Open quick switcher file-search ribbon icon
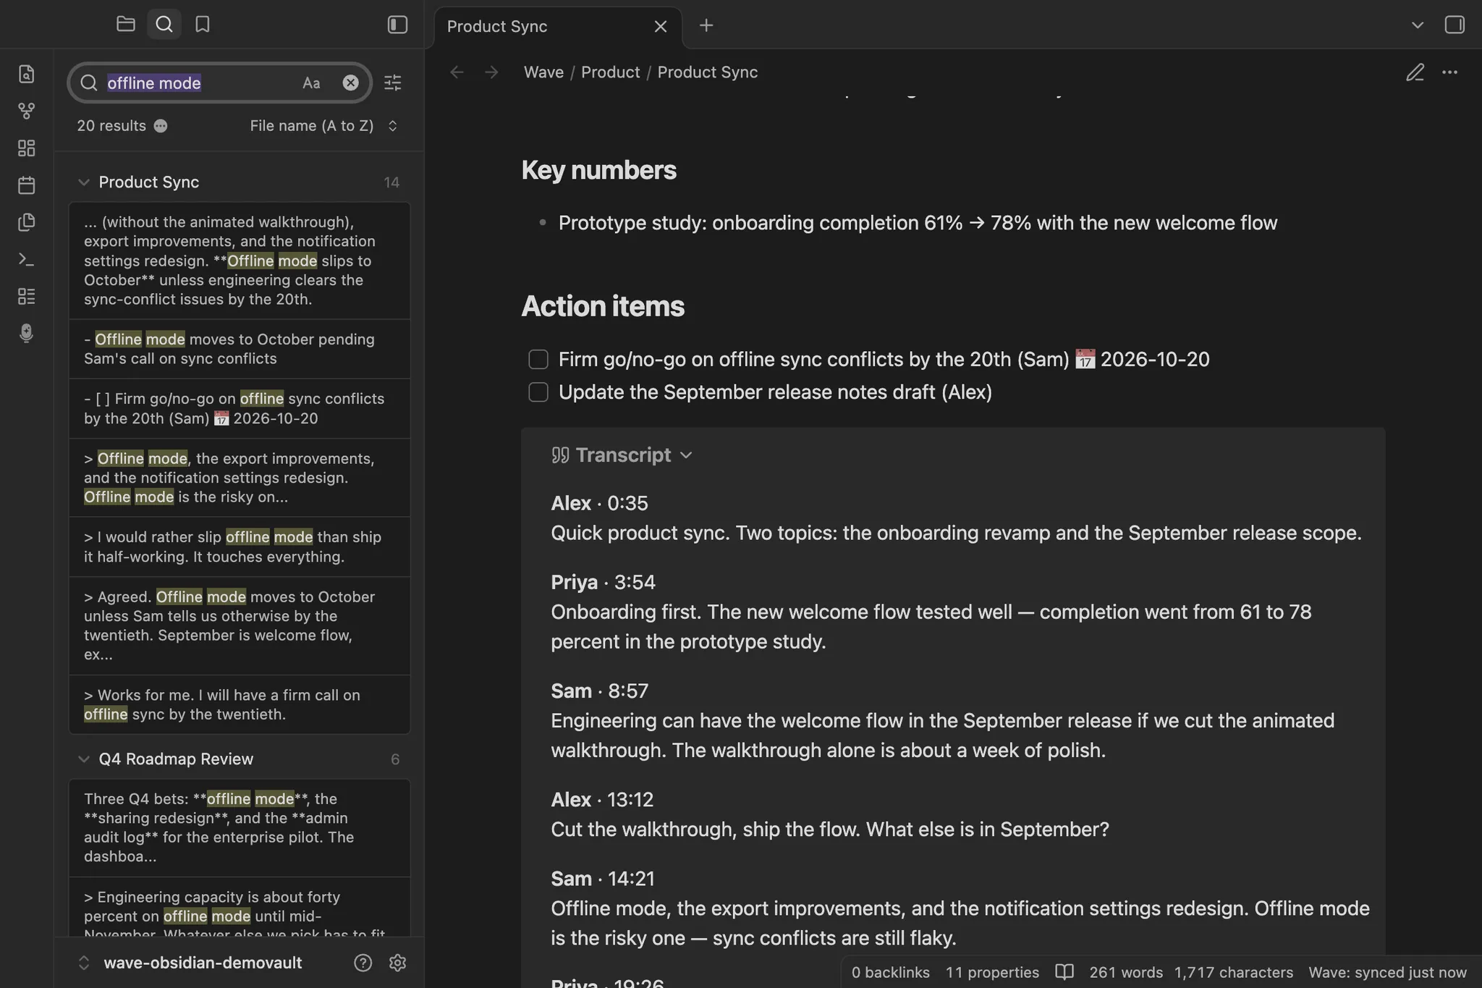 coord(27,74)
